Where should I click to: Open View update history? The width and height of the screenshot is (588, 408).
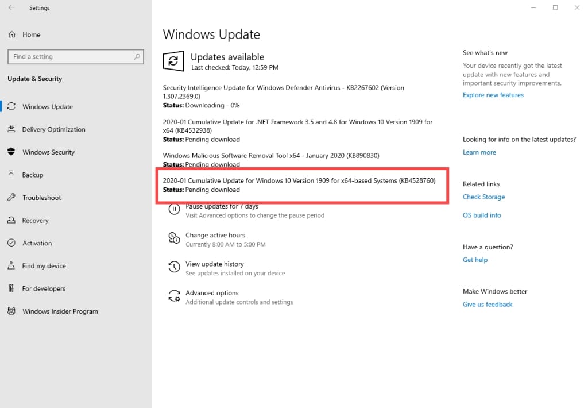pyautogui.click(x=215, y=264)
